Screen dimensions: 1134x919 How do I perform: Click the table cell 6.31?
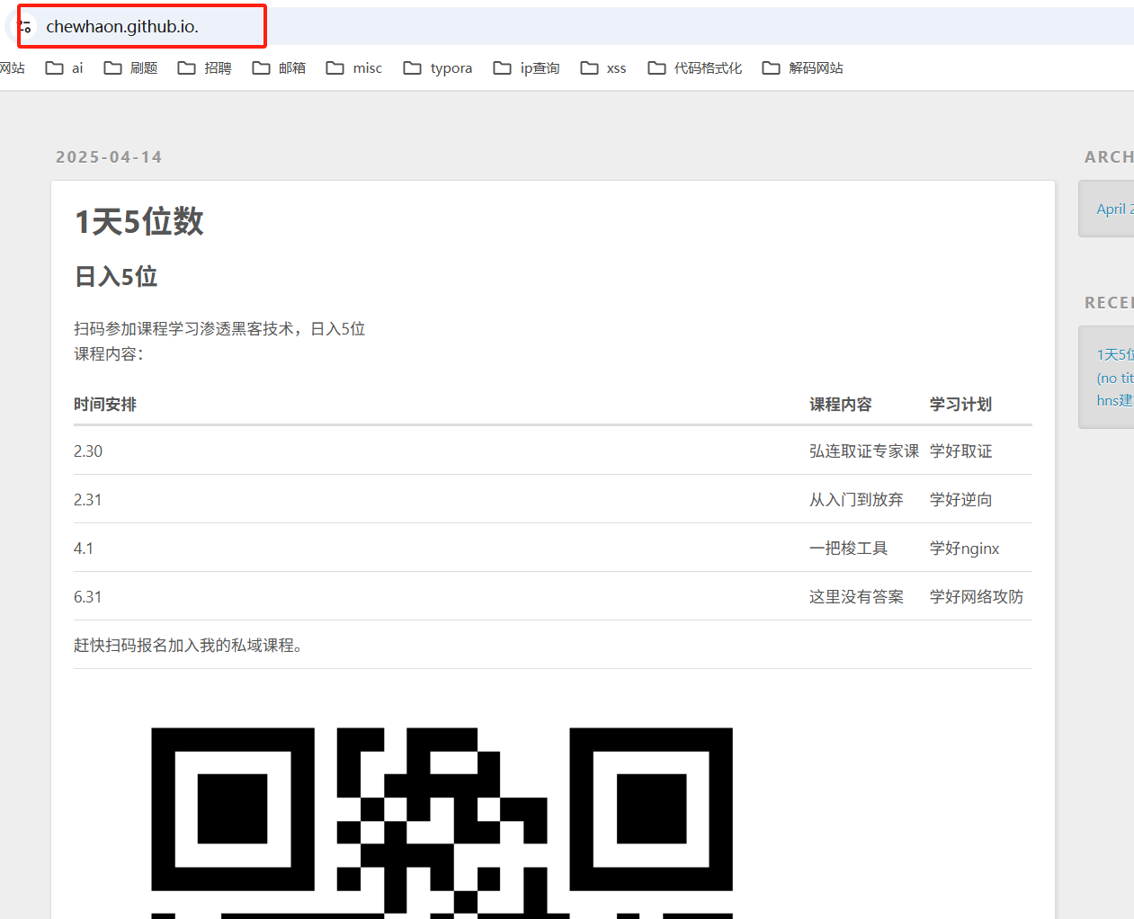[88, 597]
